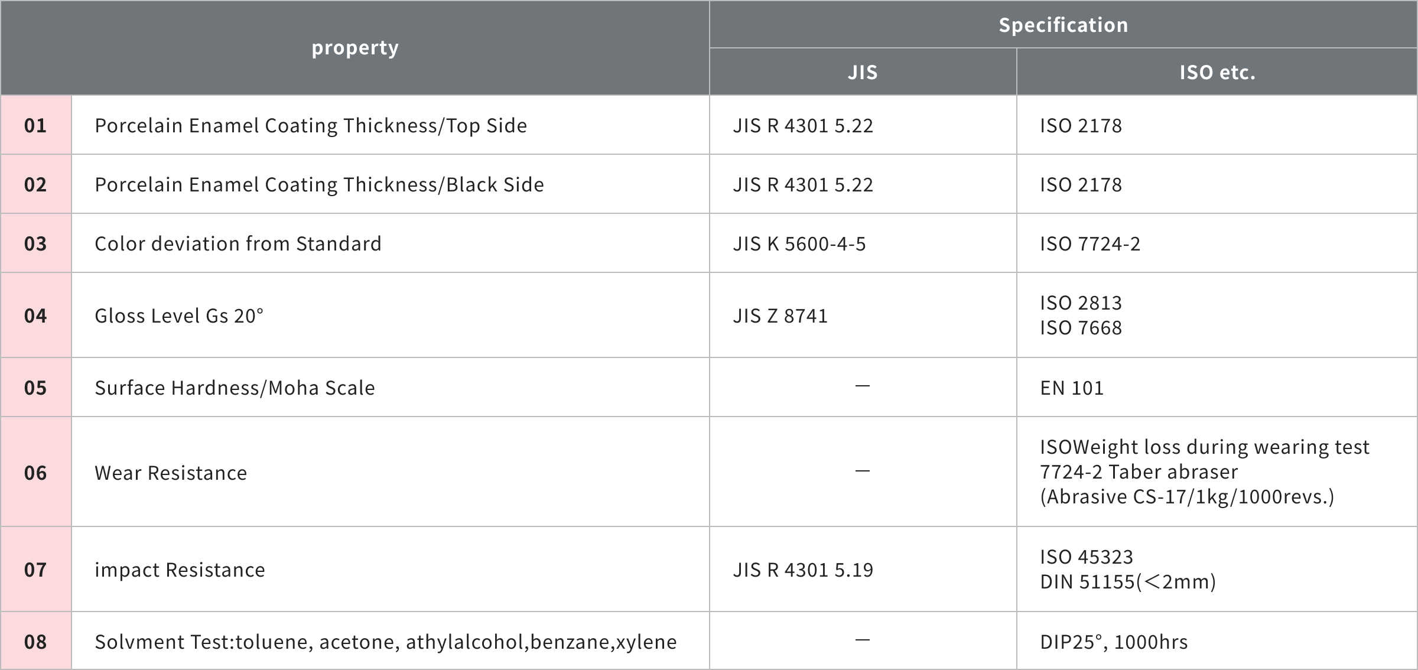Select 'Color deviation from Standard' cell
Viewport: 1418px width, 670px height.
click(x=238, y=243)
